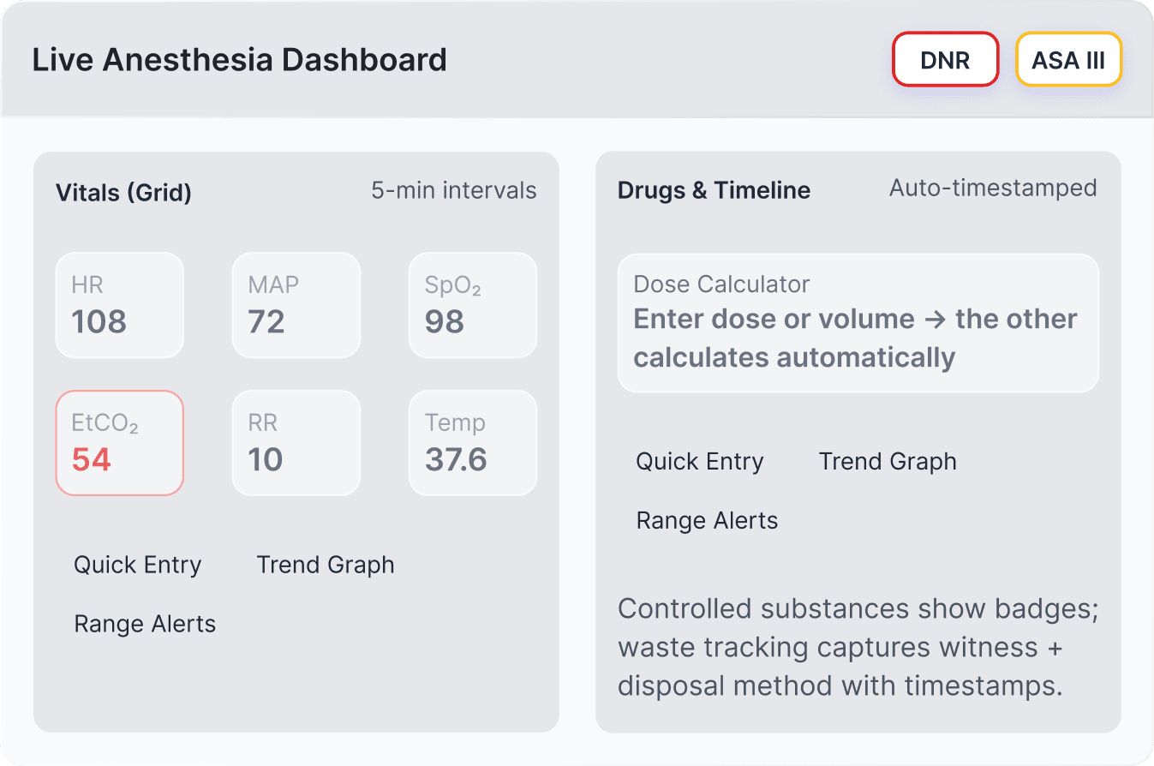Click the DNR status badge
The image size is (1154, 766).
tap(945, 59)
